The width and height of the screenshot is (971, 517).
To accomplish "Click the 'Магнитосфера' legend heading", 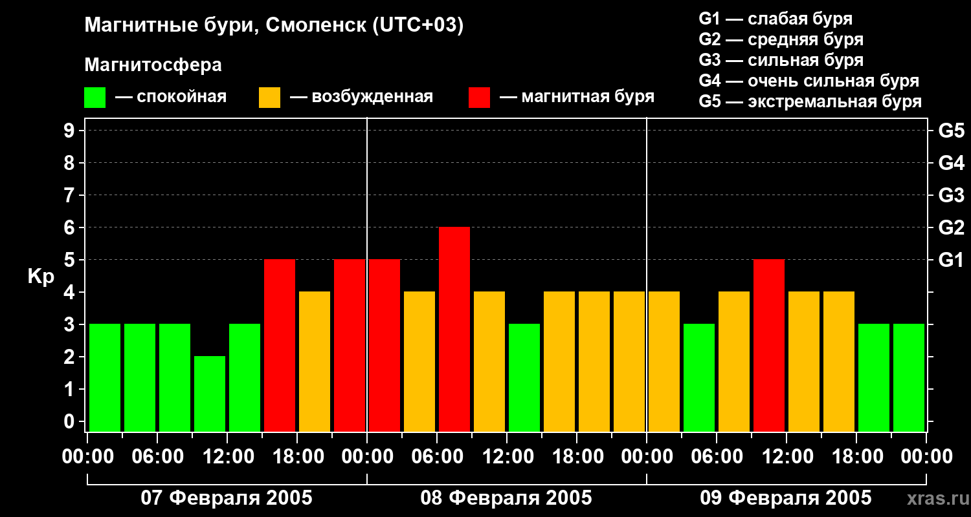I will 153,65.
